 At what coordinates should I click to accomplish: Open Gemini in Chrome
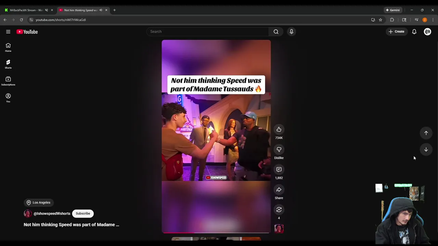click(393, 10)
